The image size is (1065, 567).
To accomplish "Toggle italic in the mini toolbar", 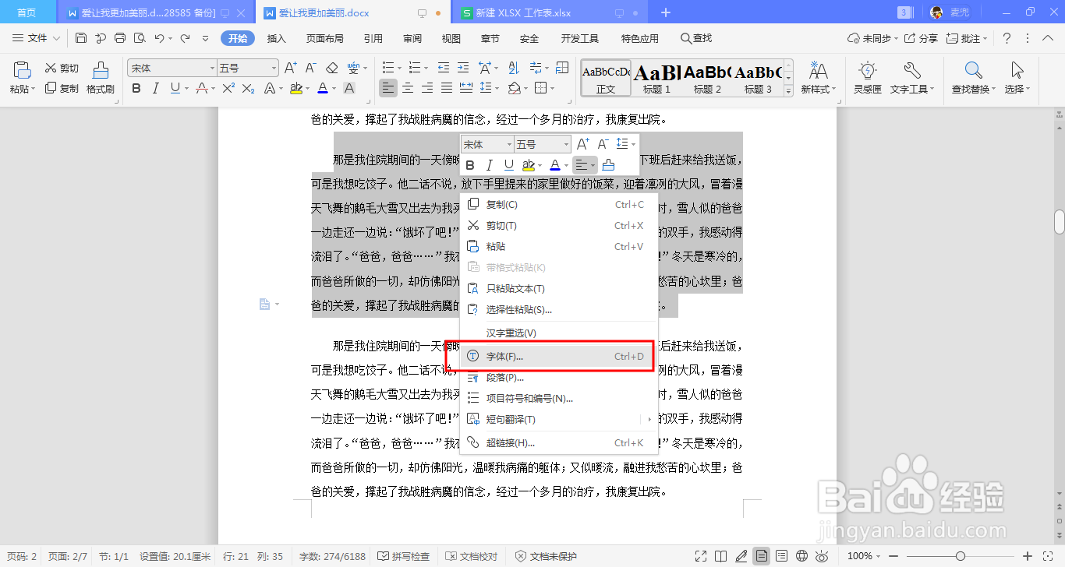I will [488, 165].
